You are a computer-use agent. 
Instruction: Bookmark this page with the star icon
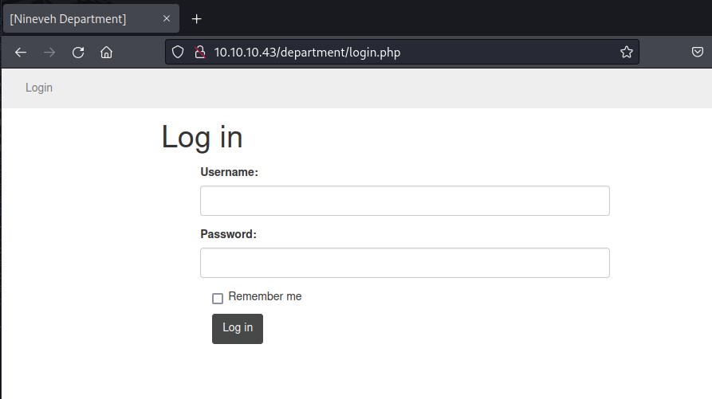click(626, 53)
